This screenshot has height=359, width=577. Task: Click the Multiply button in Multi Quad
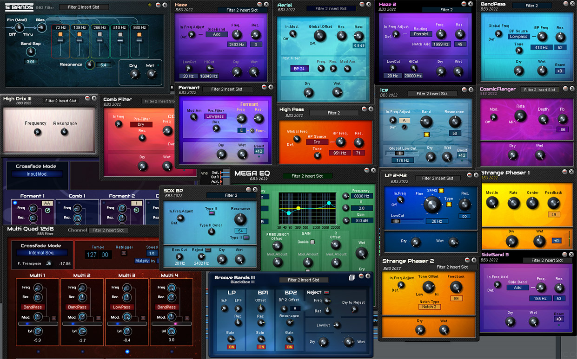[142, 261]
